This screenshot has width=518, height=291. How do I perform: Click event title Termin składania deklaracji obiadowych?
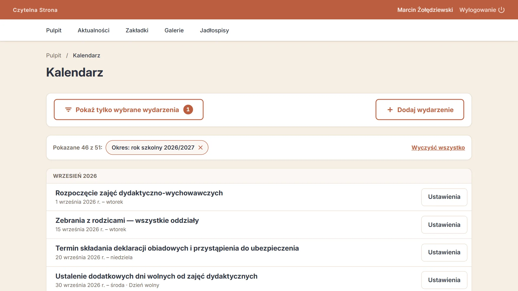pos(177,248)
